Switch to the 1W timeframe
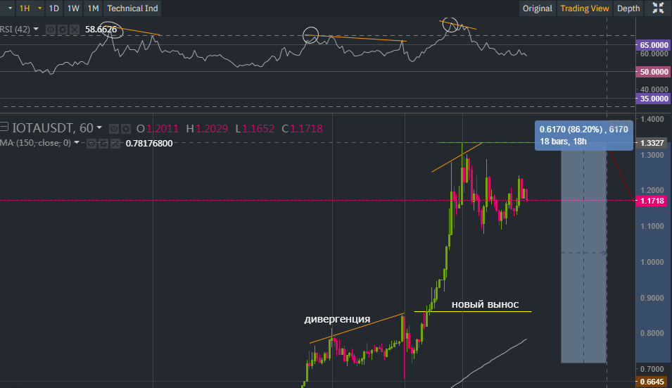Screen dimensions: 672x388 [73, 8]
